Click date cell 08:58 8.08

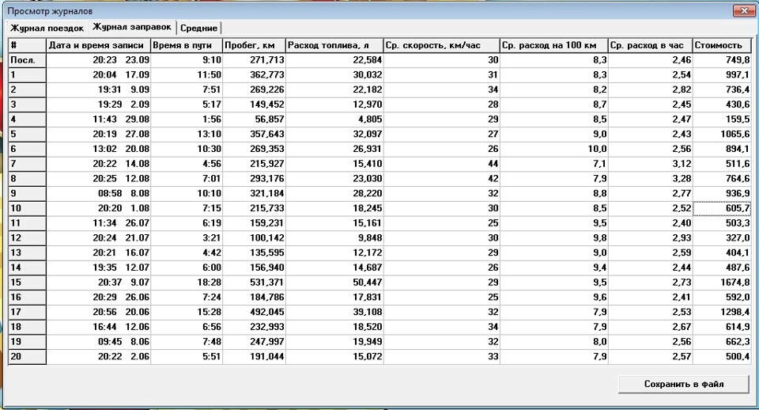click(98, 193)
